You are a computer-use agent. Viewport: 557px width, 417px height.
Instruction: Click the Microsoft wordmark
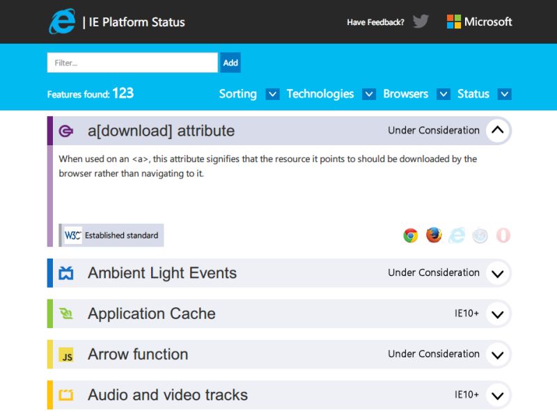click(x=488, y=22)
